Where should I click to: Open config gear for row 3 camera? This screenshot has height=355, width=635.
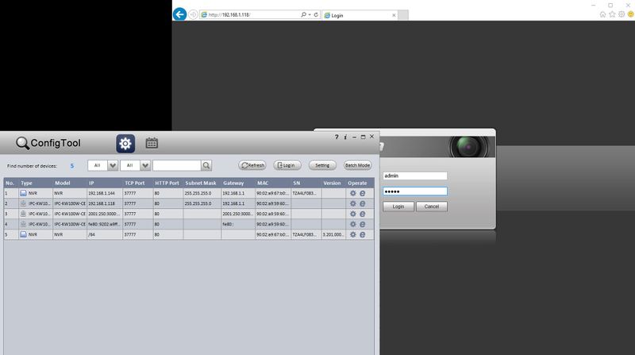(x=353, y=214)
